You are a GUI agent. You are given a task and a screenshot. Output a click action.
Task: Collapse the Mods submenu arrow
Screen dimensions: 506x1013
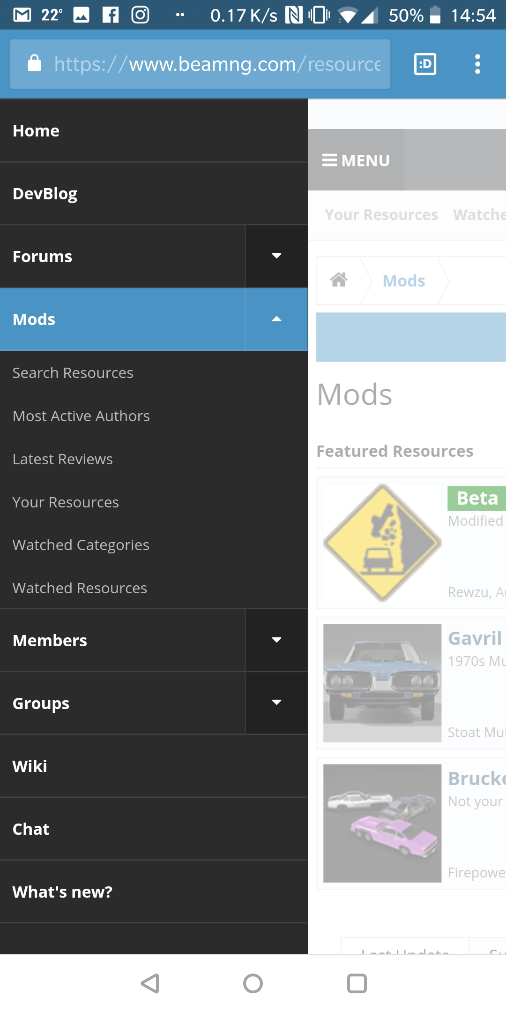[276, 319]
